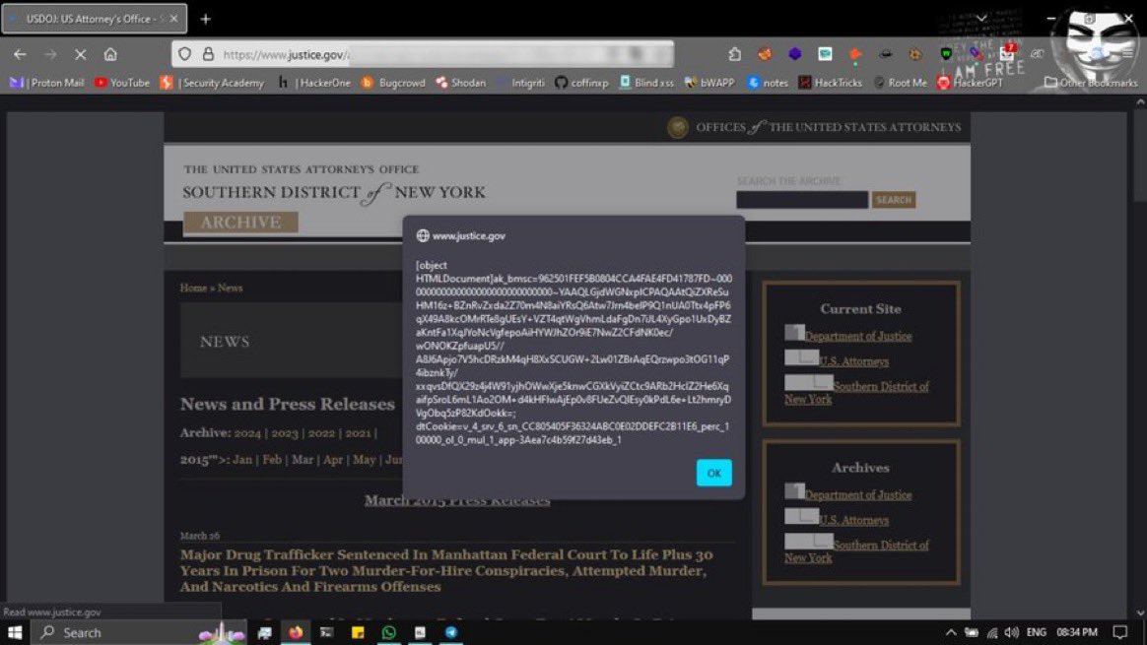The width and height of the screenshot is (1147, 645).
Task: Select the Apr month link
Action: pos(333,459)
